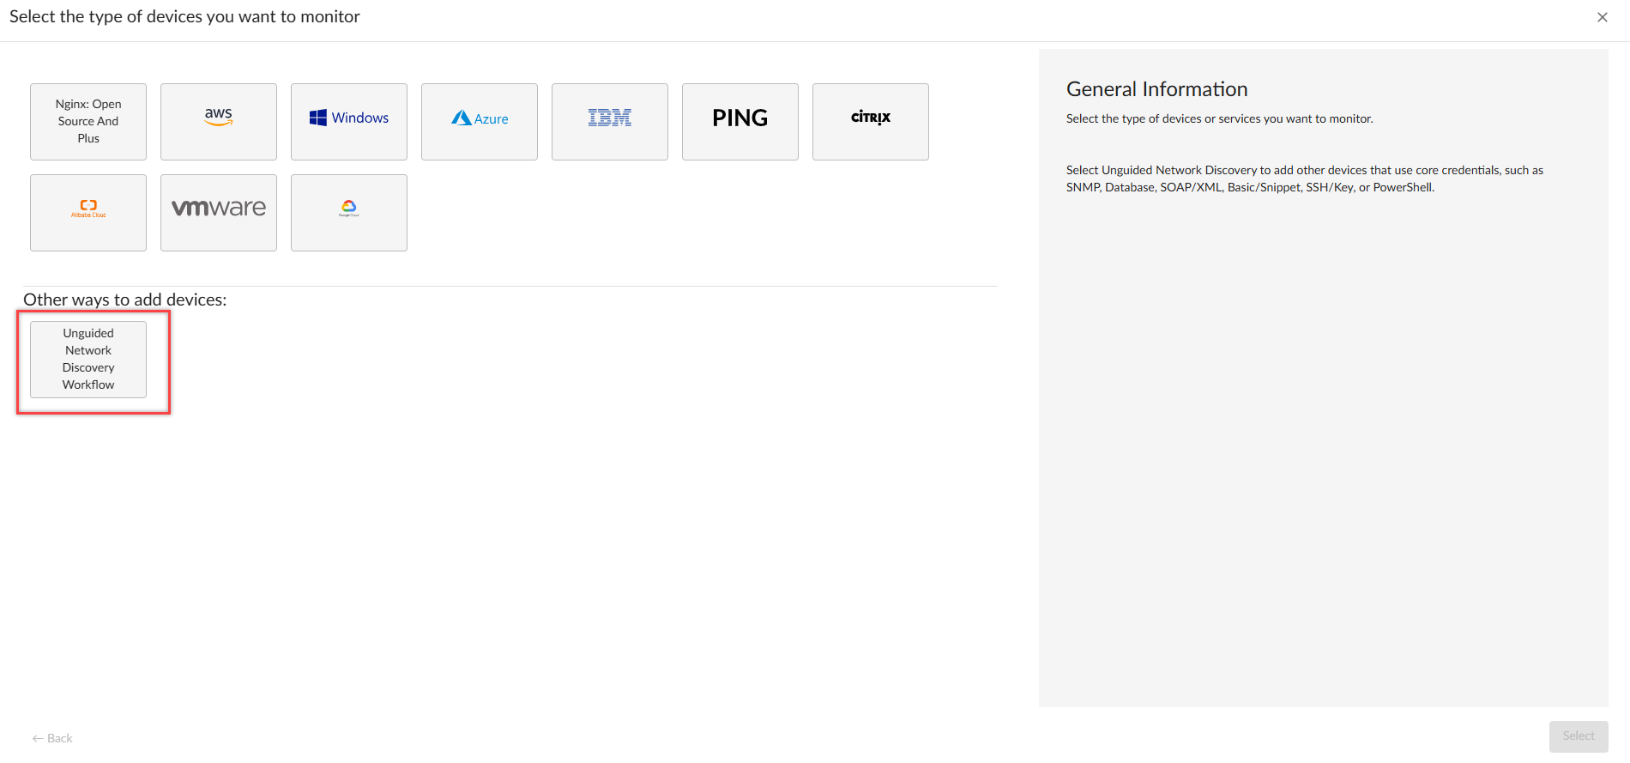The height and width of the screenshot is (763, 1630).
Task: Click 'Select the type of devices or services' text
Action: tap(1219, 118)
